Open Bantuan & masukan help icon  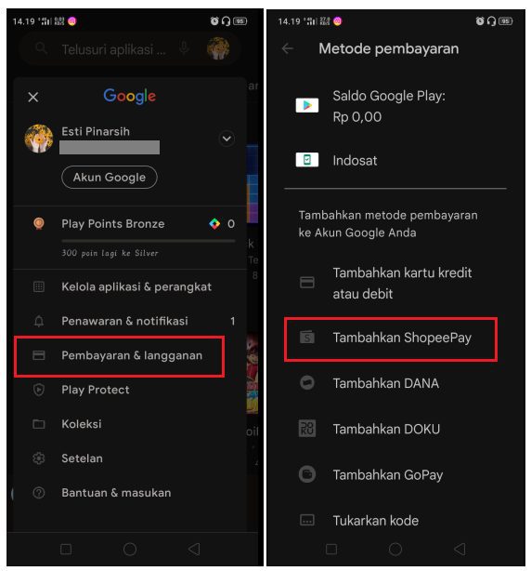point(39,493)
